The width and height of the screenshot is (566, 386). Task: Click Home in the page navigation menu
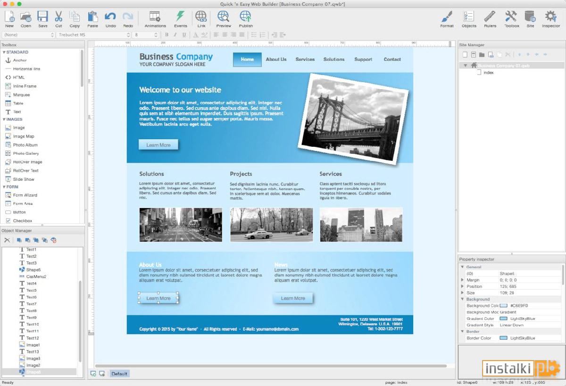tap(247, 59)
